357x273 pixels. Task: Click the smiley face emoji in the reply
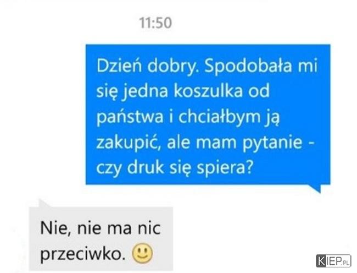pyautogui.click(x=143, y=254)
